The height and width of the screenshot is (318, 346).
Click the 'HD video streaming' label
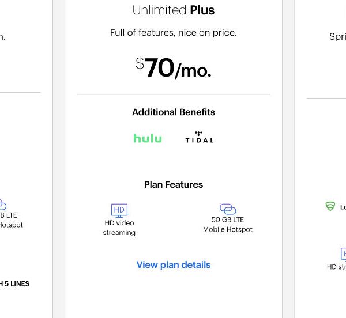point(119,228)
